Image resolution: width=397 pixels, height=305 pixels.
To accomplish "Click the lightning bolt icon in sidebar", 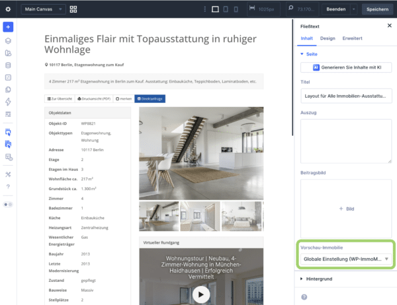I will (x=8, y=102).
